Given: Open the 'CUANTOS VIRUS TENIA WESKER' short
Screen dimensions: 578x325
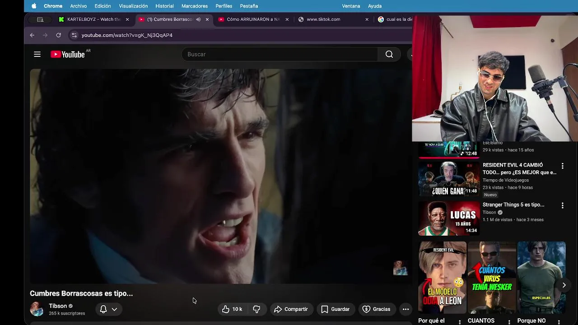Looking at the screenshot, I should 492,278.
